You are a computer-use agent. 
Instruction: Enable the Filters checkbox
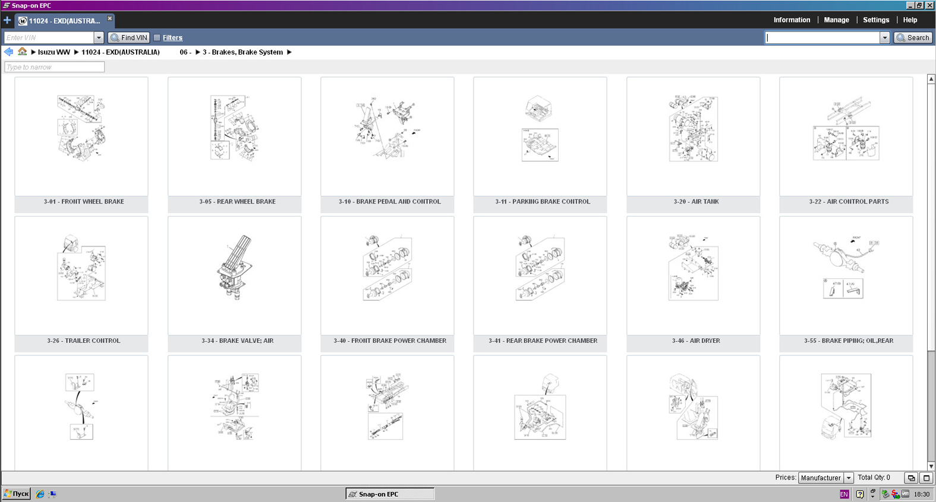[157, 37]
